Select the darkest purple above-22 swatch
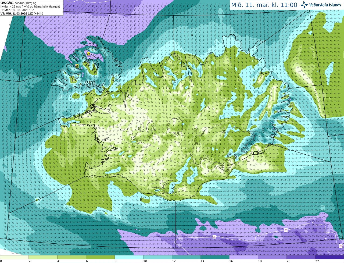344x263 pixels. click(x=329, y=257)
